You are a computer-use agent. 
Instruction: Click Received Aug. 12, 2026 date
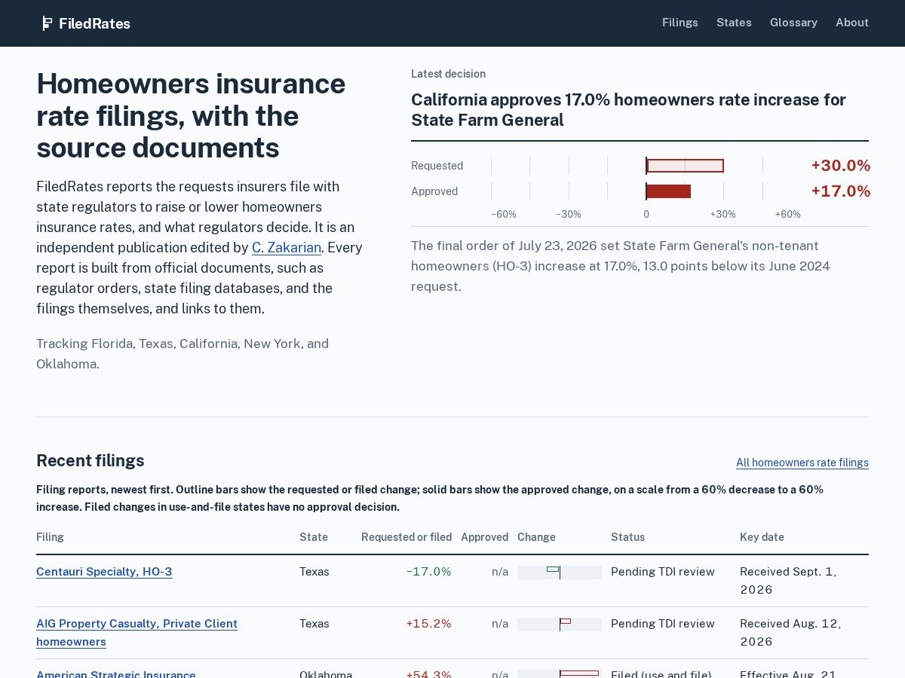coord(790,633)
